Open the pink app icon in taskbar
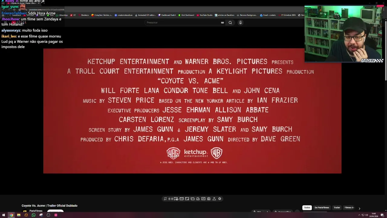This screenshot has height=218, width=387. (x=56, y=215)
